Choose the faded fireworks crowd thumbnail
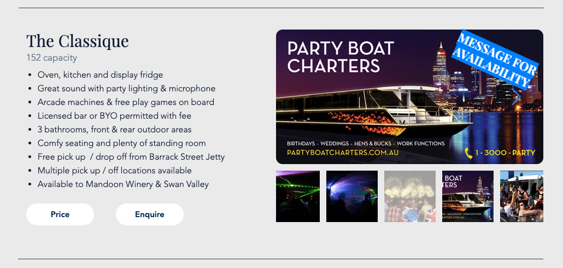563x268 pixels. 410,196
